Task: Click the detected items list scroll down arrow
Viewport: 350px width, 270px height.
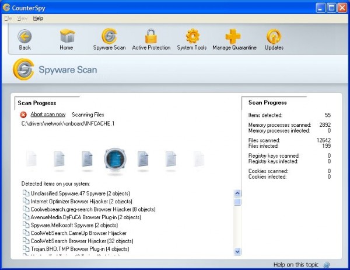Action: pyautogui.click(x=237, y=251)
